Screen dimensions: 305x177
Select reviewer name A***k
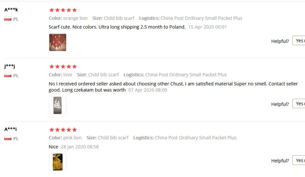[x=11, y=10]
